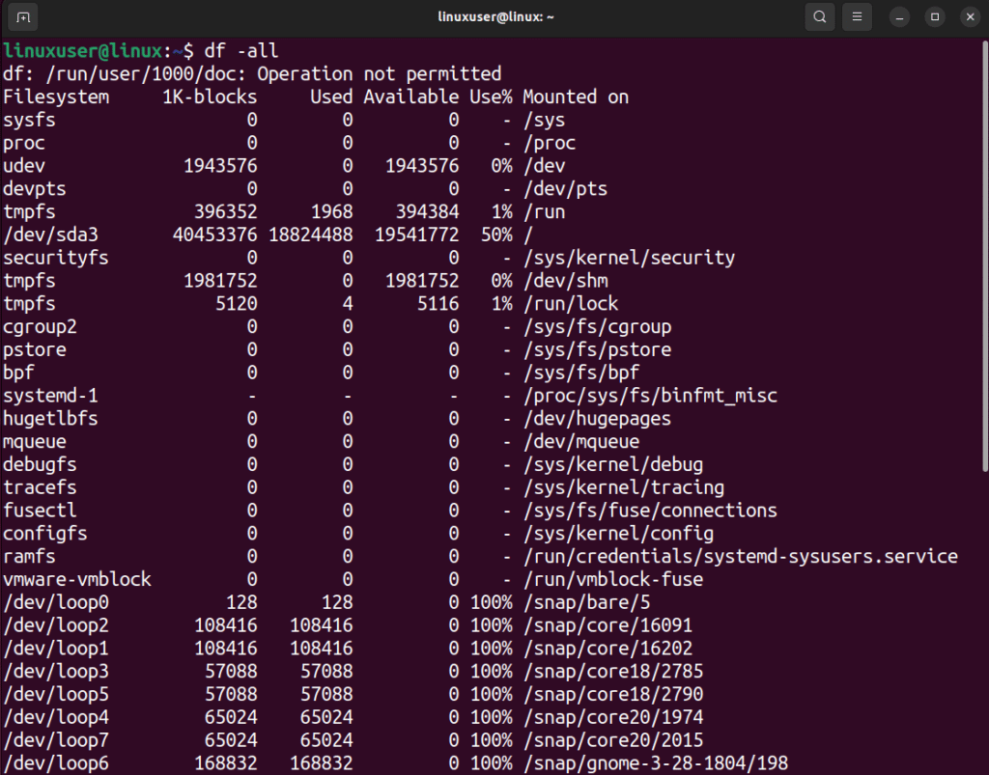
Task: Click the search magnifier icon
Action: coord(819,16)
